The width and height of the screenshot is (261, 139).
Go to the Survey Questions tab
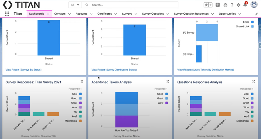pos(153,14)
